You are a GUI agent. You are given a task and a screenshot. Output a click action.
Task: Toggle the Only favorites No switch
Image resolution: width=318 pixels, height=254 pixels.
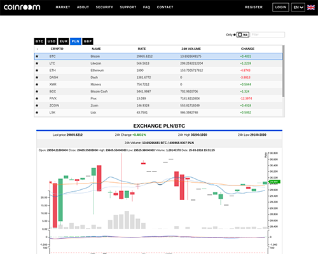pos(243,34)
